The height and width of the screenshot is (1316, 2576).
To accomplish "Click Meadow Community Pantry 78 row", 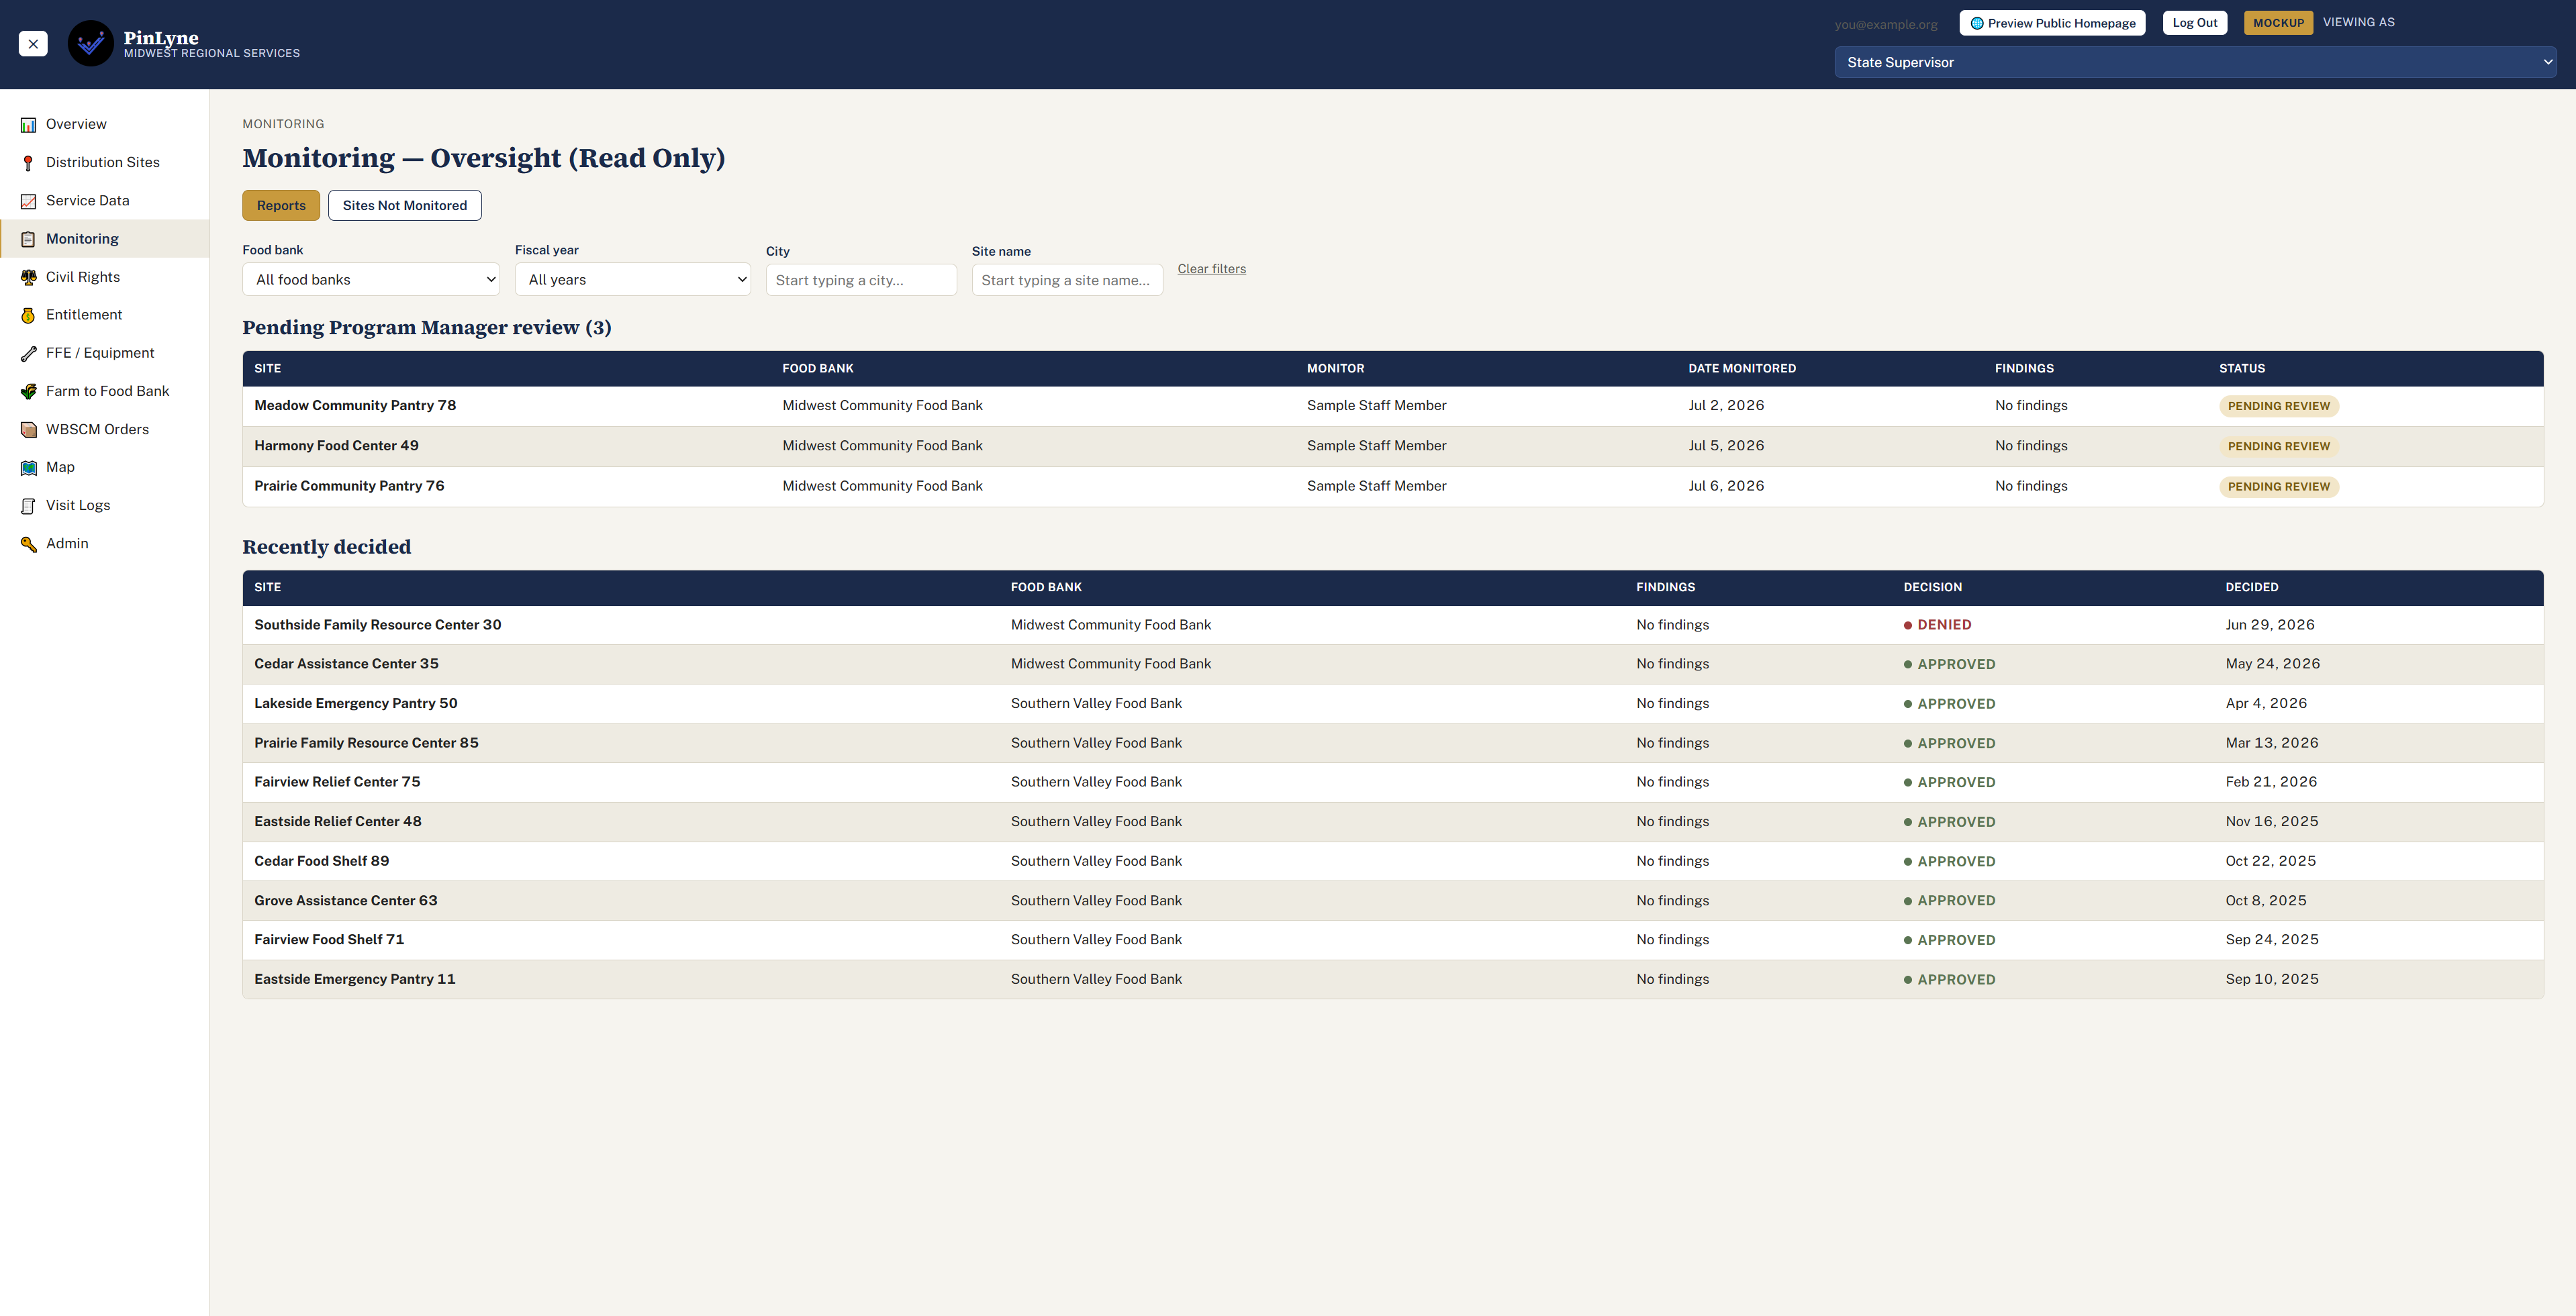I will [1392, 406].
